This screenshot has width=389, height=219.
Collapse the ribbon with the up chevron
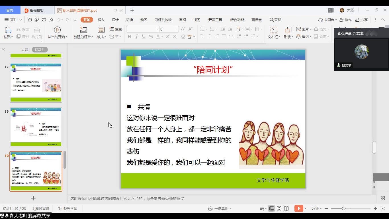point(382,20)
